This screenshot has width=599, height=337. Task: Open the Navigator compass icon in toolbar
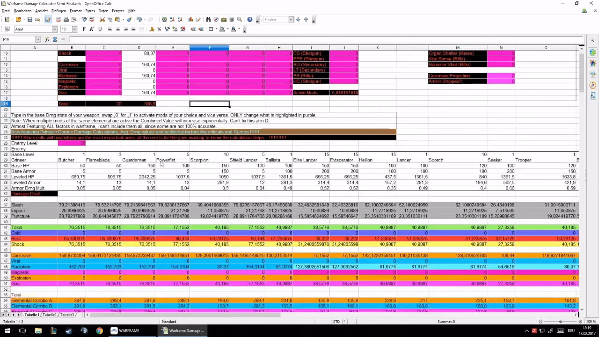(x=216, y=20)
